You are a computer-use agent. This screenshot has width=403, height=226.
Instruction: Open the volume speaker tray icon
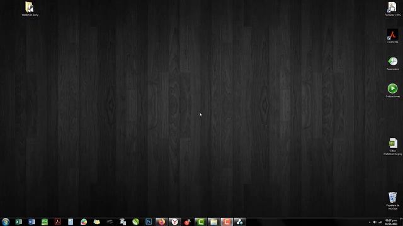pos(375,222)
